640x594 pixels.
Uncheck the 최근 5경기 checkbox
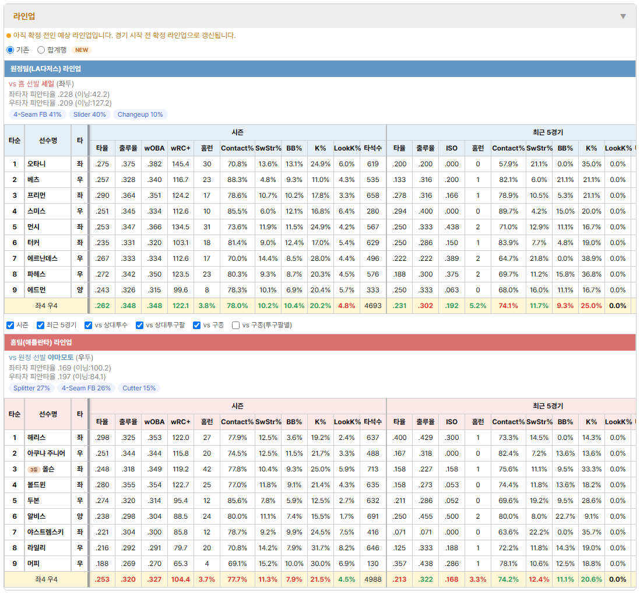pyautogui.click(x=40, y=325)
